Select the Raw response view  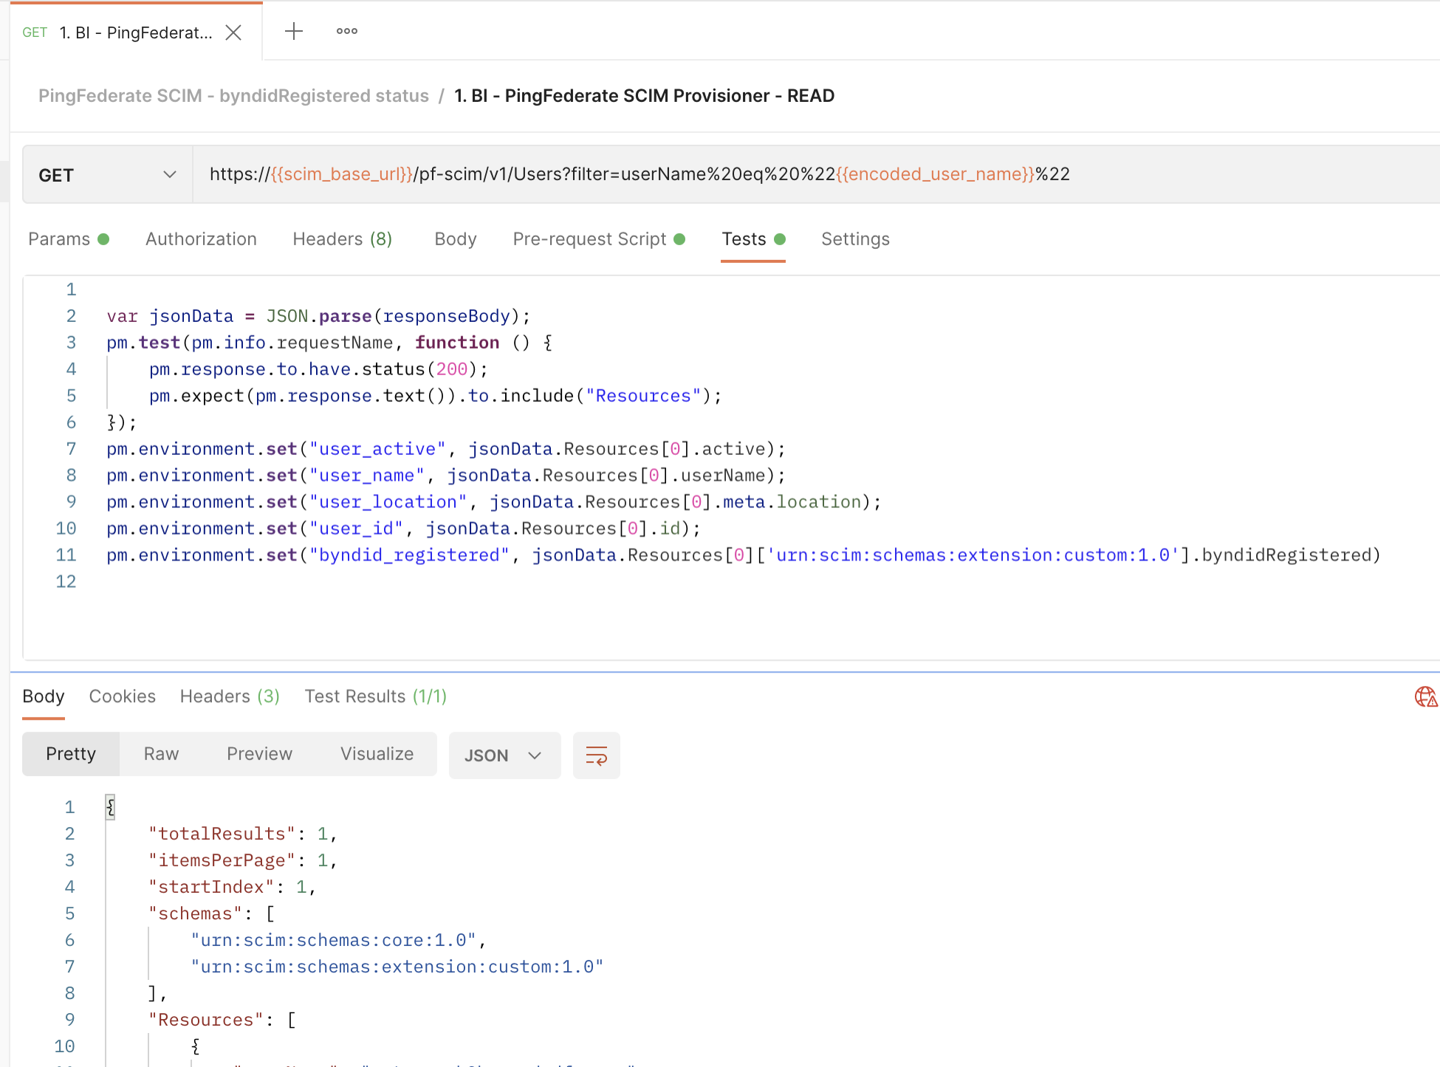[161, 754]
